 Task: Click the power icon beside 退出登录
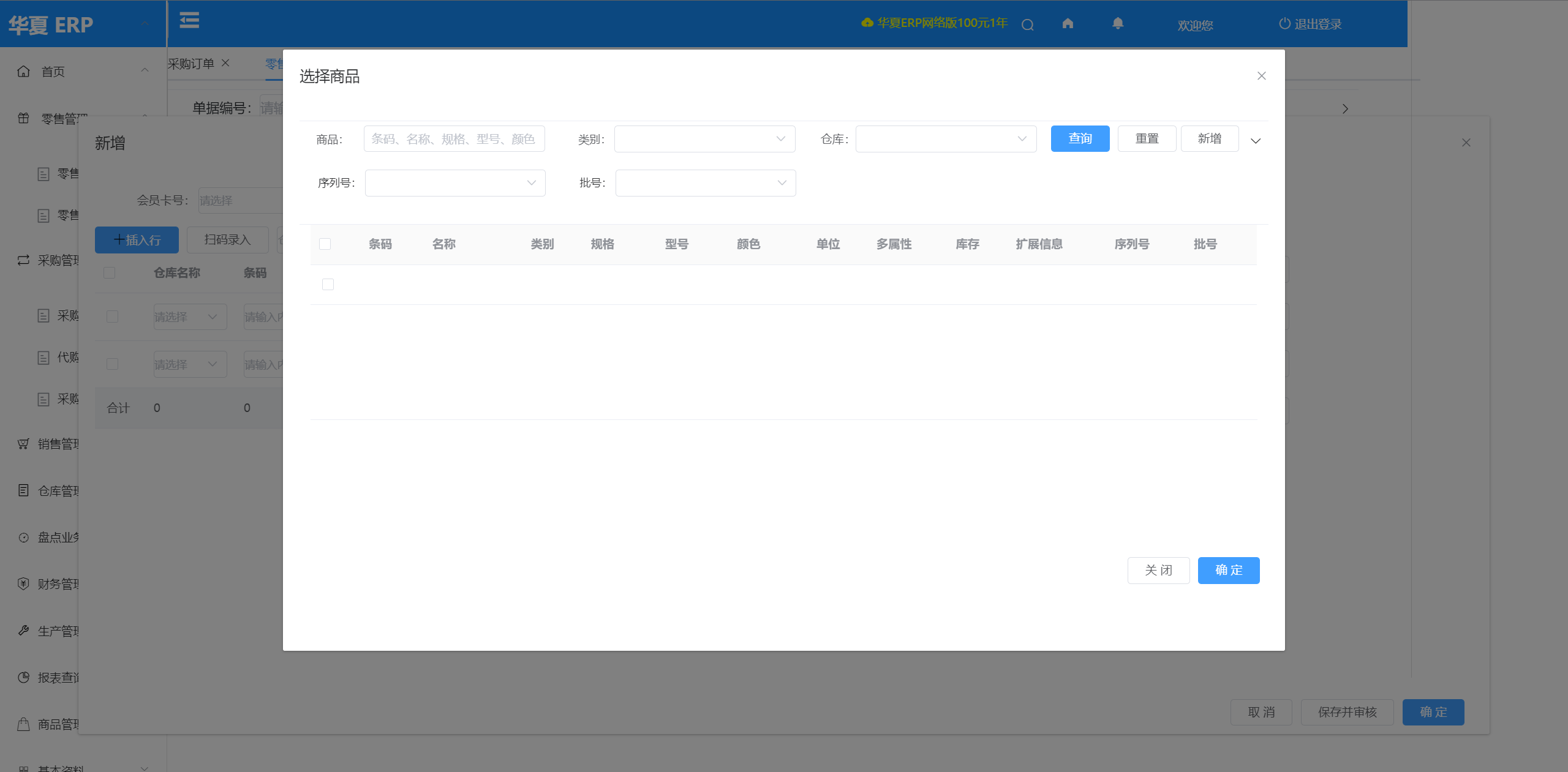pos(1284,24)
